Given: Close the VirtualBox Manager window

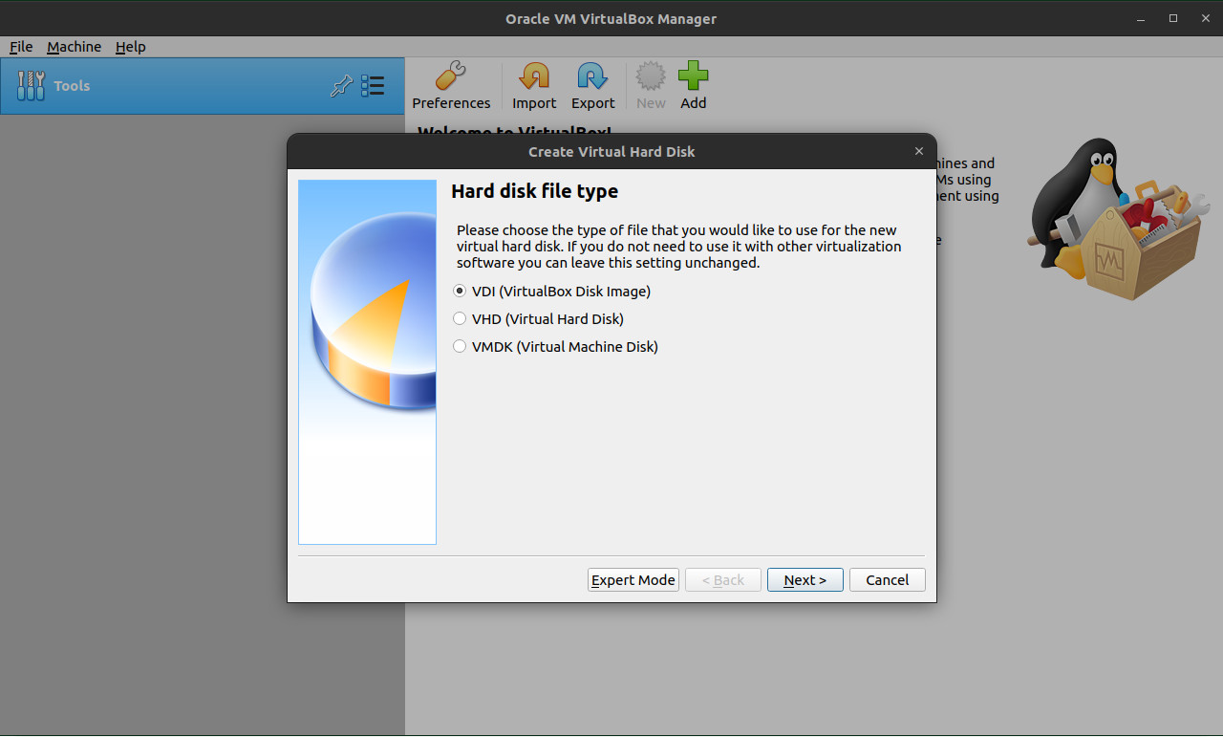Looking at the screenshot, I should point(1205,19).
